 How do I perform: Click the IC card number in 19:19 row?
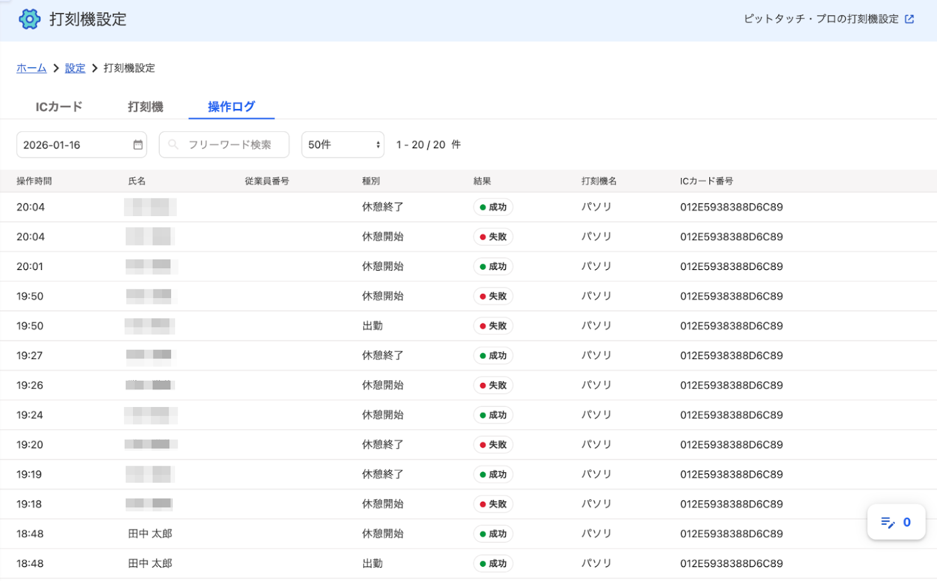[731, 474]
